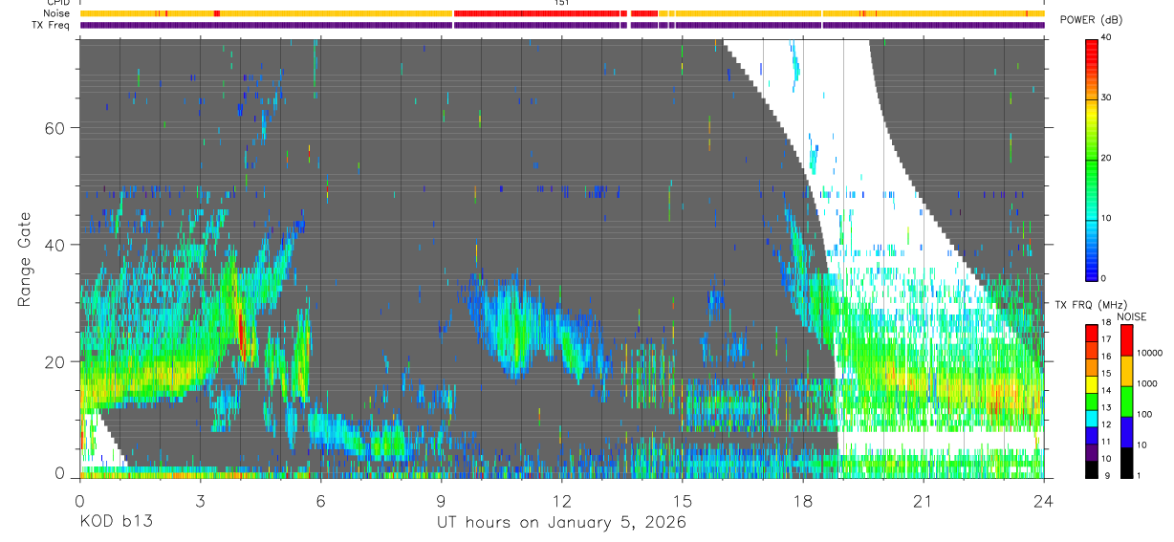Click y-axis tick label '60'
Viewport: 1174px width, 542px height.
(x=55, y=128)
